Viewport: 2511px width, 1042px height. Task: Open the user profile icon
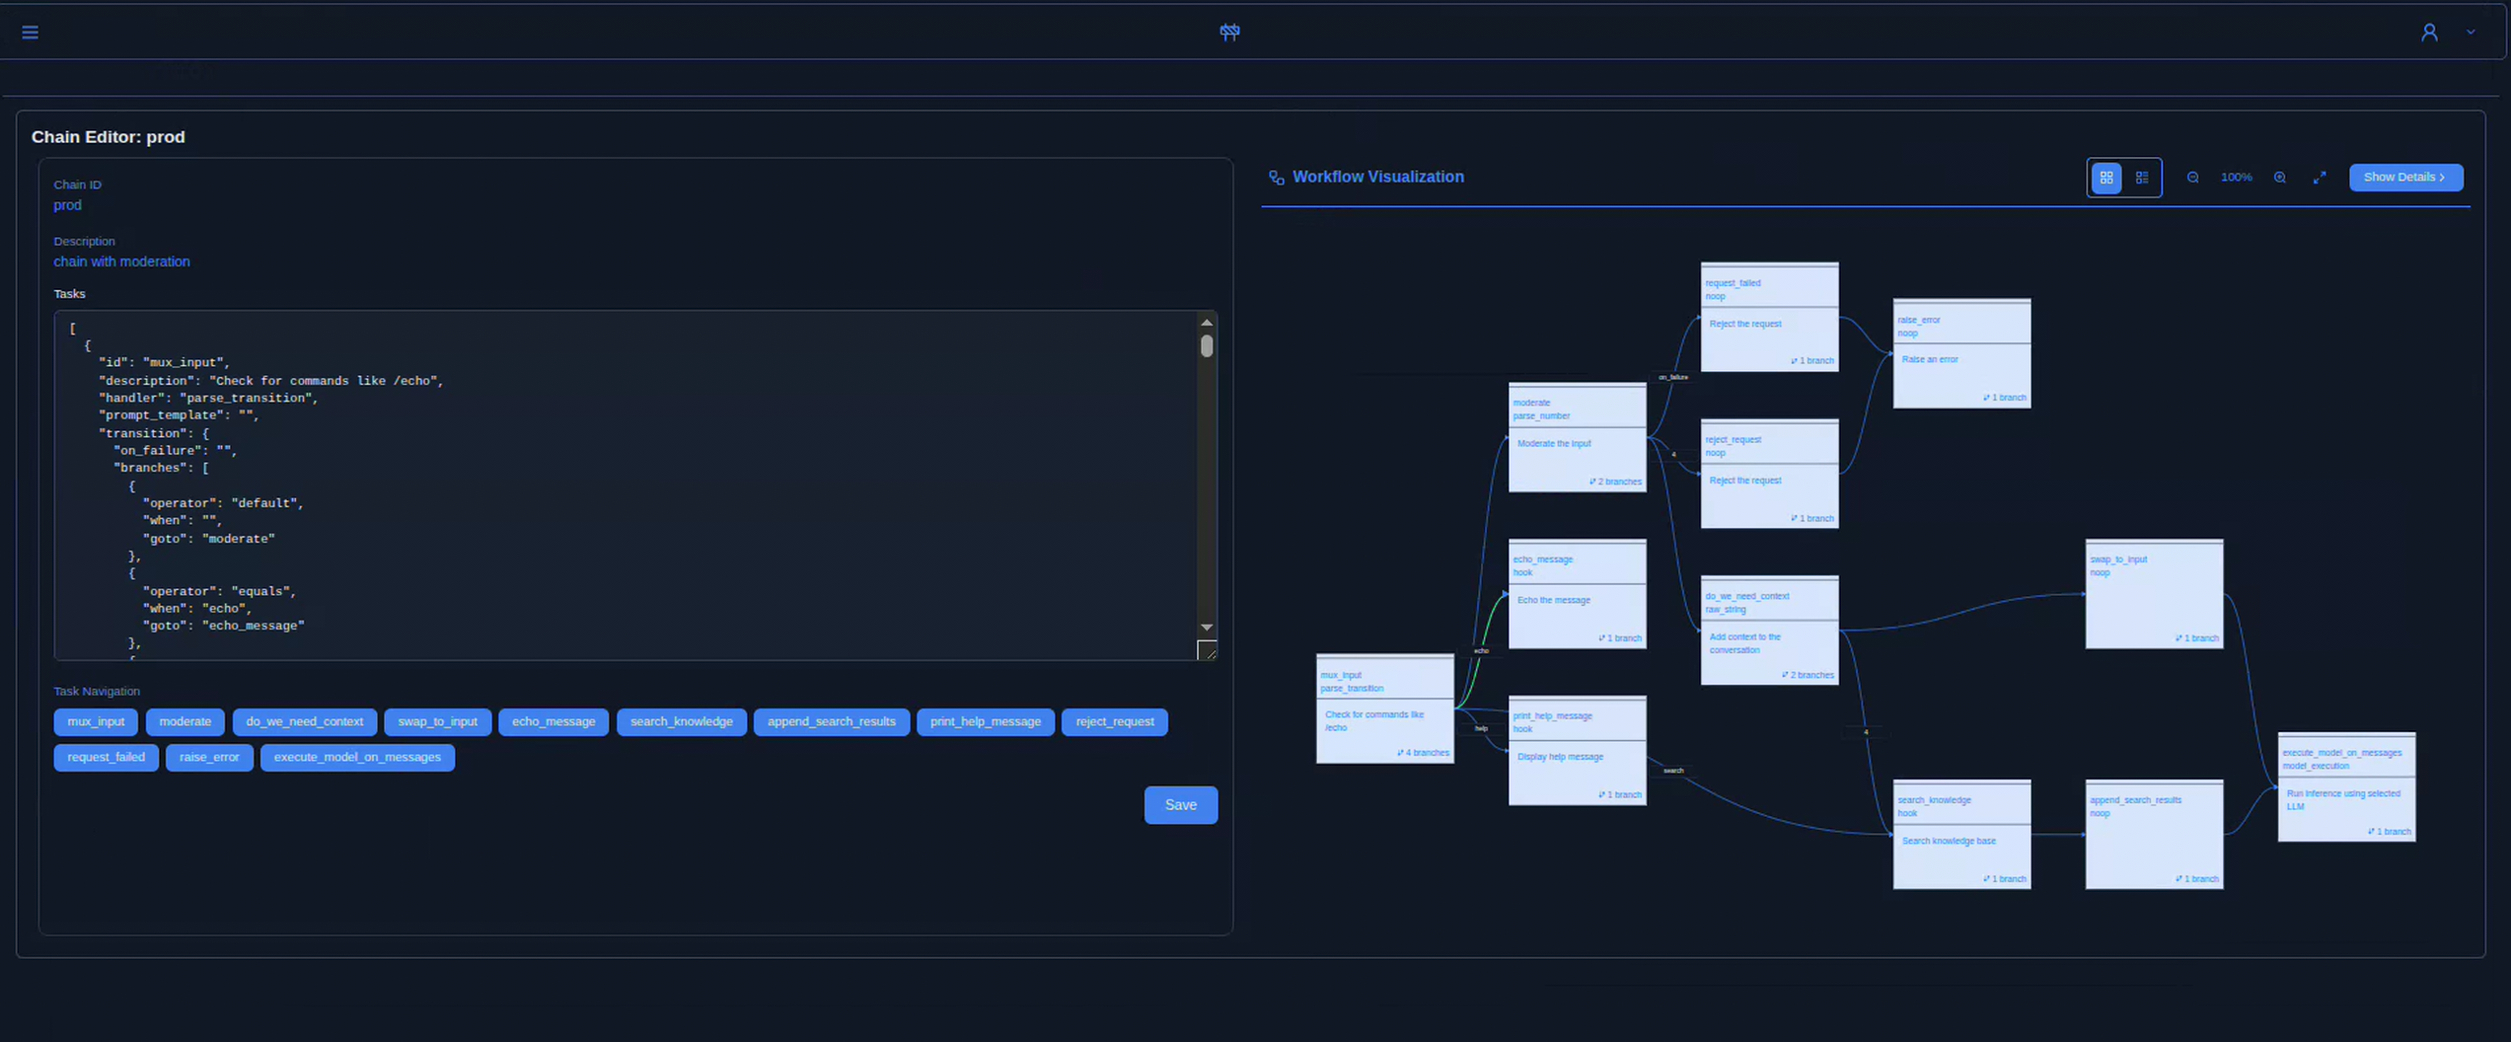pos(2429,32)
